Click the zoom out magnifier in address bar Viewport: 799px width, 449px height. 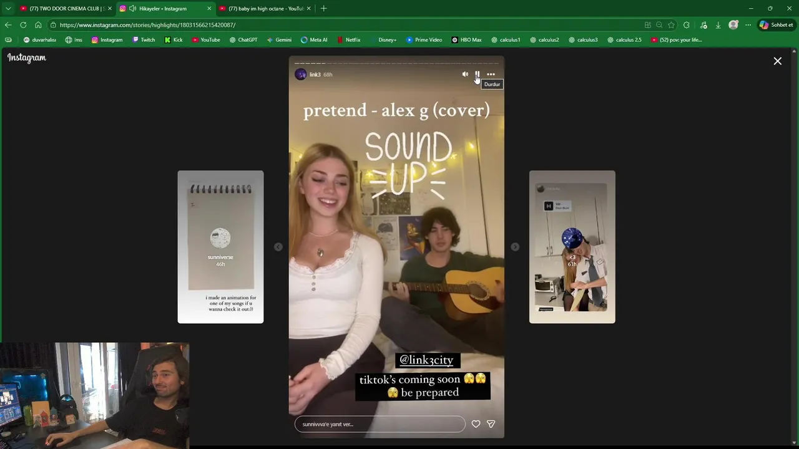click(659, 25)
